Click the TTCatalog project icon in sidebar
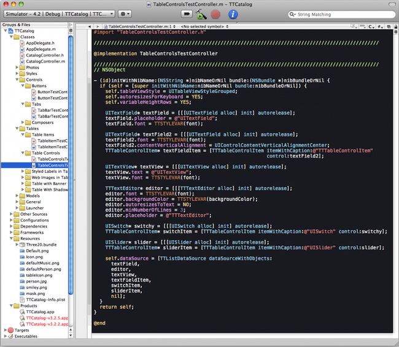The image size is (399, 347). tap(10, 31)
